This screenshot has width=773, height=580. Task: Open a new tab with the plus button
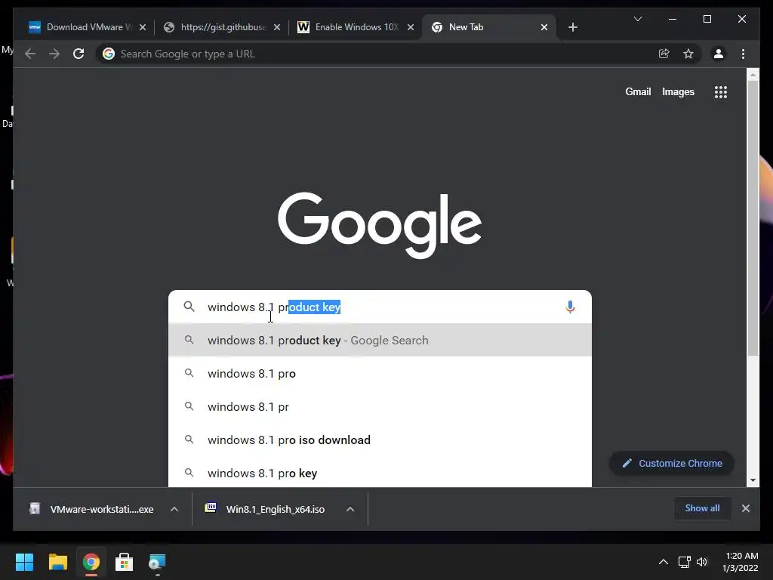point(572,27)
